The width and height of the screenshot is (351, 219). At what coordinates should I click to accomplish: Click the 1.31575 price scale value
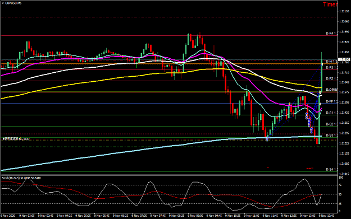click(x=344, y=92)
